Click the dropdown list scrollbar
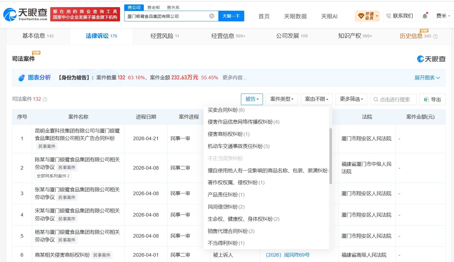454x262 pixels. (330, 156)
